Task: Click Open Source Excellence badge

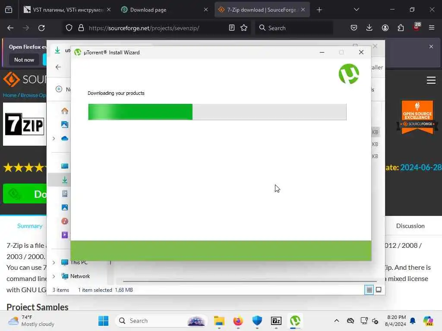Action: coord(417,117)
